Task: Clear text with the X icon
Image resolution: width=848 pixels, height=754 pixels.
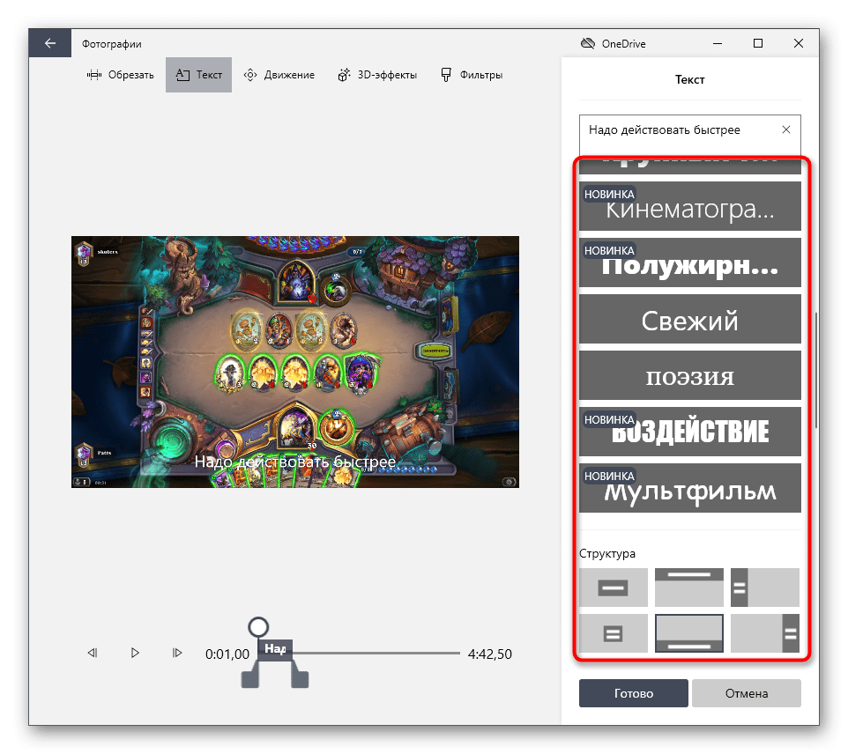Action: tap(786, 129)
